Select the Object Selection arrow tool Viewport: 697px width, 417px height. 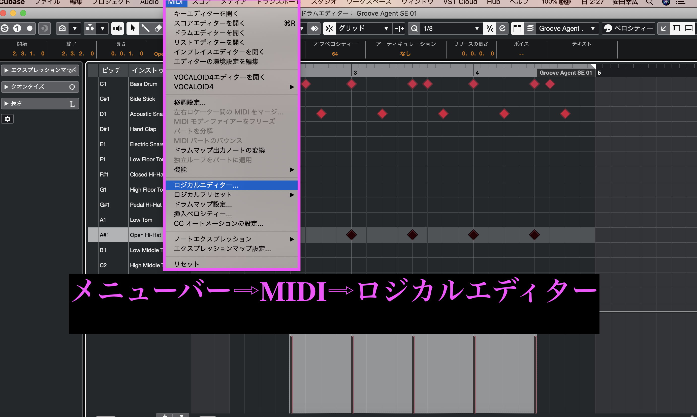133,28
